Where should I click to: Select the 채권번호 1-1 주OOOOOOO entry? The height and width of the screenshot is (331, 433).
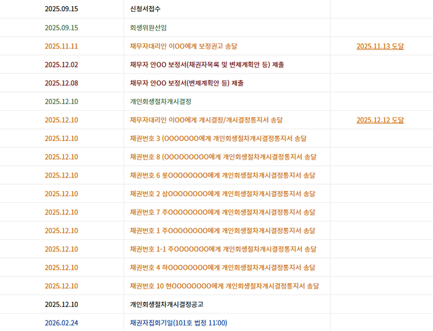point(223,249)
